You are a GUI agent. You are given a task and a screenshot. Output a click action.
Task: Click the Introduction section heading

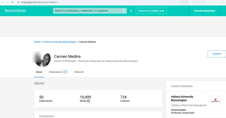pos(47,116)
